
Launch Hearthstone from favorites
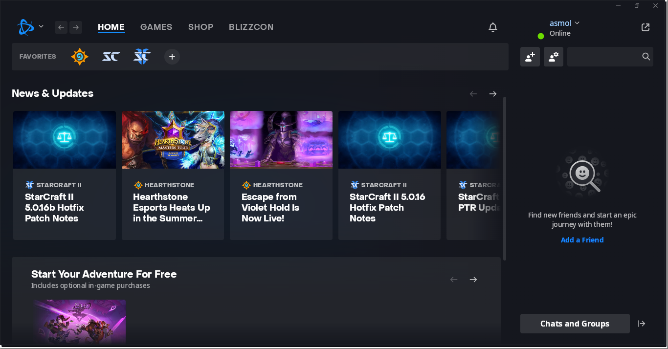(79, 57)
